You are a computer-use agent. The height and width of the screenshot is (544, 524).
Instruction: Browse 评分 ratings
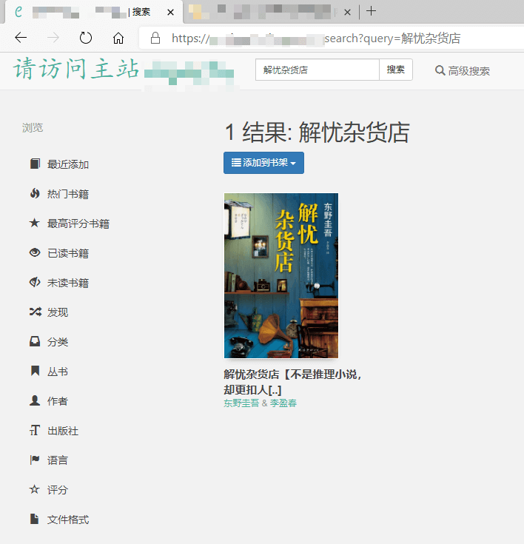pyautogui.click(x=58, y=490)
